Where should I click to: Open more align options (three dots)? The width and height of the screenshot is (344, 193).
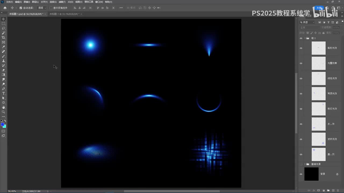pyautogui.click(x=121, y=8)
